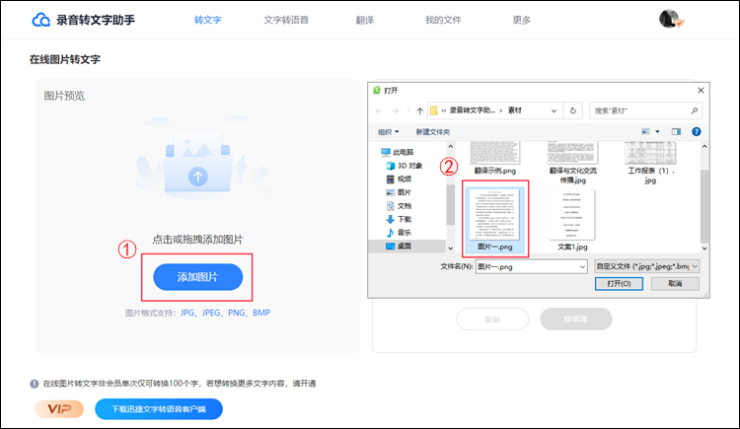Select file 翻译示例.png
Image resolution: width=740 pixels, height=429 pixels.
click(494, 159)
